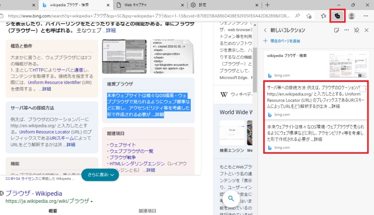
Task: Close the Collections pane
Action: coord(366,30)
